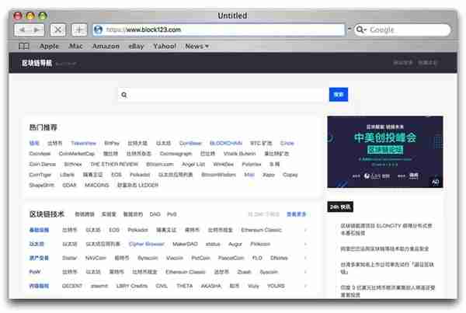The image size is (466, 313).
Task: Open the CoinMarketCap link
Action: tap(77, 154)
